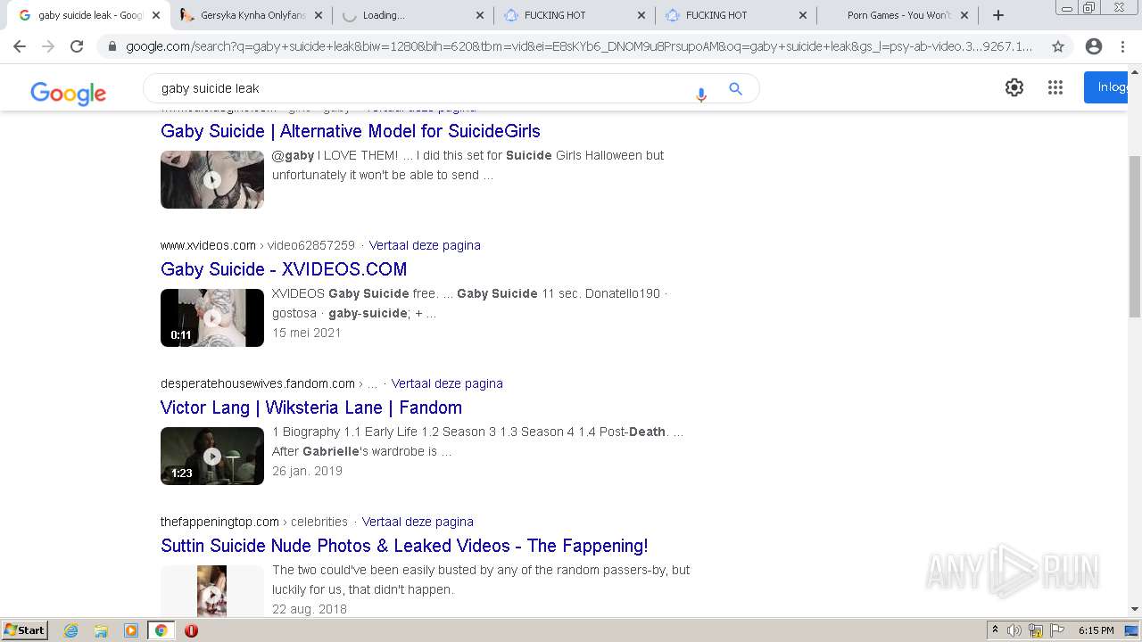Click the Action Center flag icon

click(x=1057, y=630)
